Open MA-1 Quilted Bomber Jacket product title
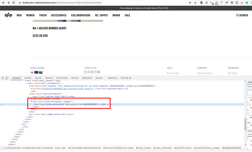This screenshot has width=252, height=152. [50, 28]
